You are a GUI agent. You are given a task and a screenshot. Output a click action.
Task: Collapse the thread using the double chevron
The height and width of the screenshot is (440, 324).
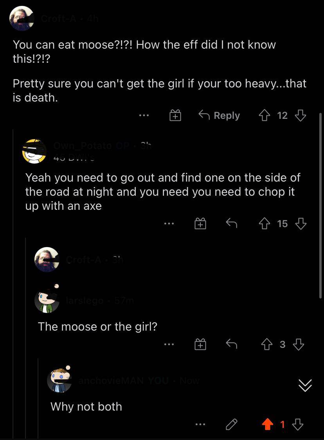(305, 385)
